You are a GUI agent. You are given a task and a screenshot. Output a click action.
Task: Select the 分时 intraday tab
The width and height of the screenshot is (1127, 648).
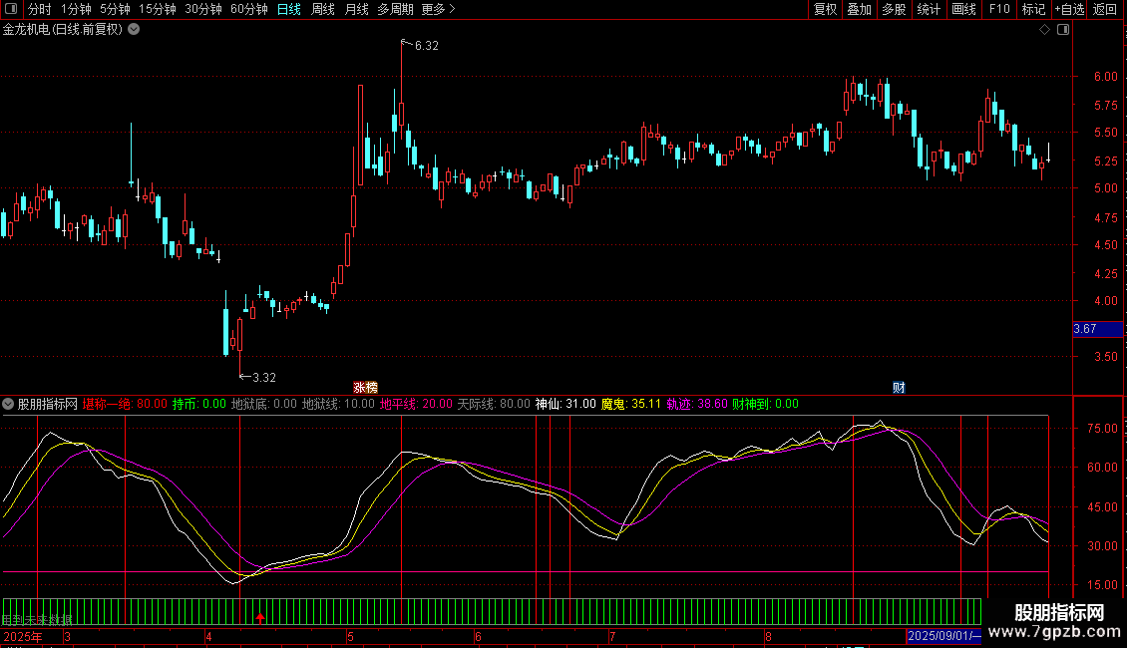click(39, 10)
